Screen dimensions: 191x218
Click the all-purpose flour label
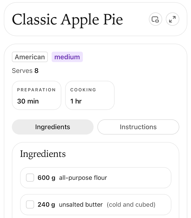[x=83, y=178]
